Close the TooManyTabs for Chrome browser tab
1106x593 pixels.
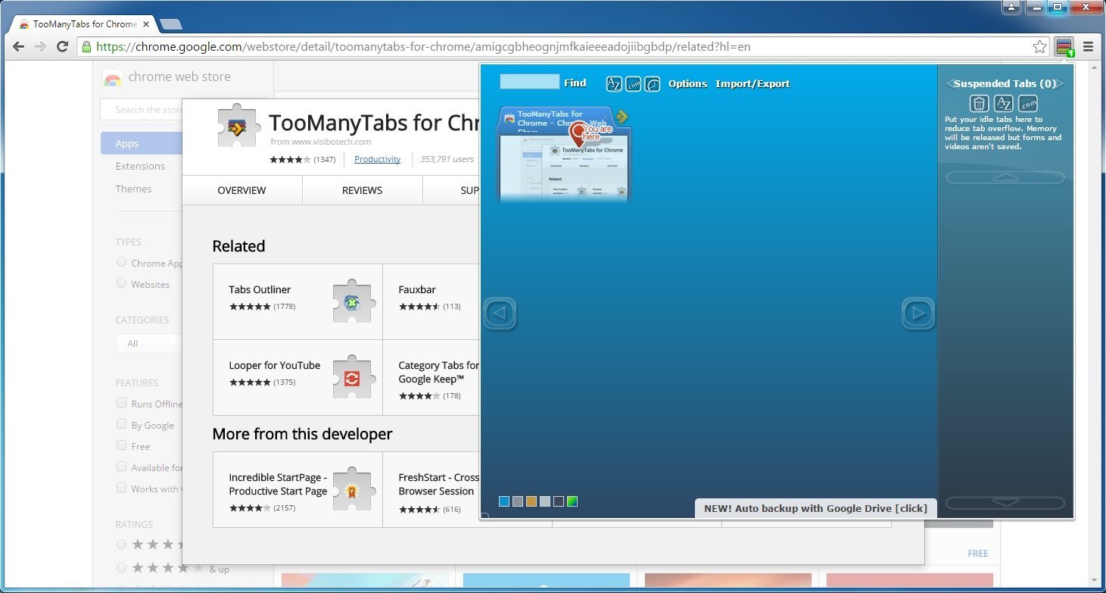[x=146, y=24]
